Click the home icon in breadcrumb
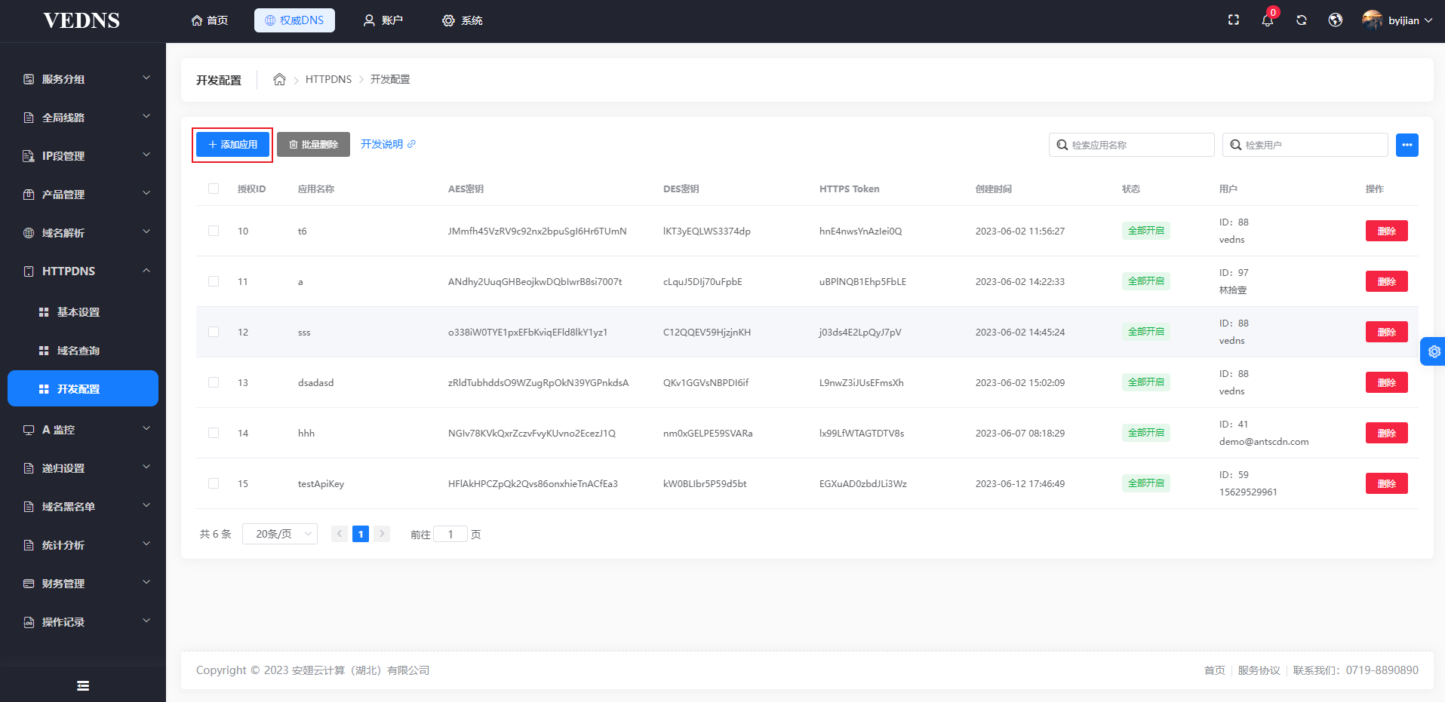Screen dimensions: 1445x702 click(x=279, y=79)
